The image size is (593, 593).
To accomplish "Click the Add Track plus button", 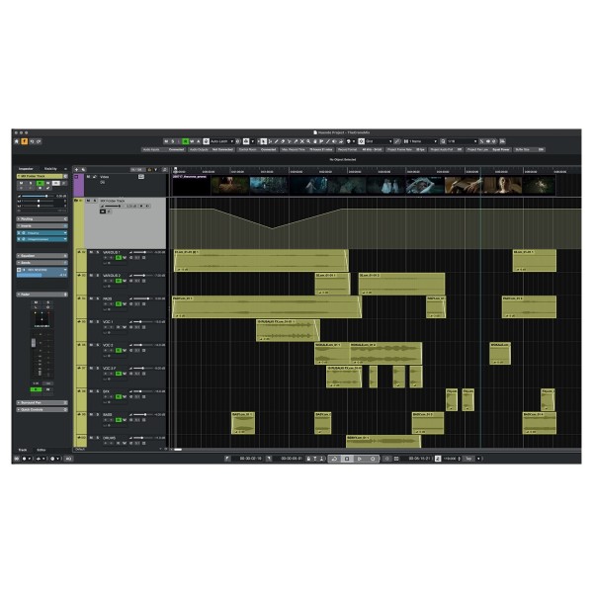I will (77, 170).
